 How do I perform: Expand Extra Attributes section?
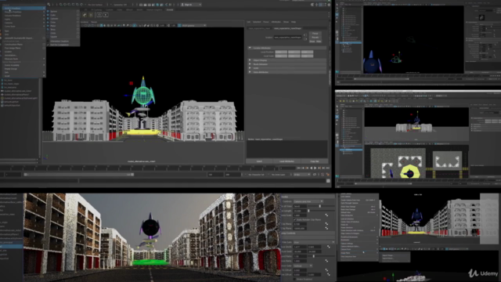pos(287,72)
